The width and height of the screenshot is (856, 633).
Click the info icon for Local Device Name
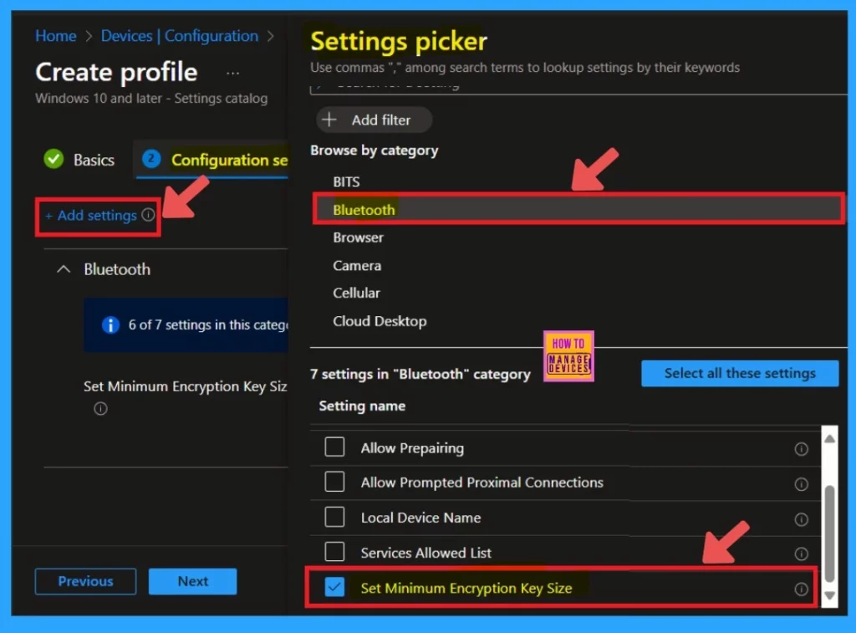[x=801, y=518]
